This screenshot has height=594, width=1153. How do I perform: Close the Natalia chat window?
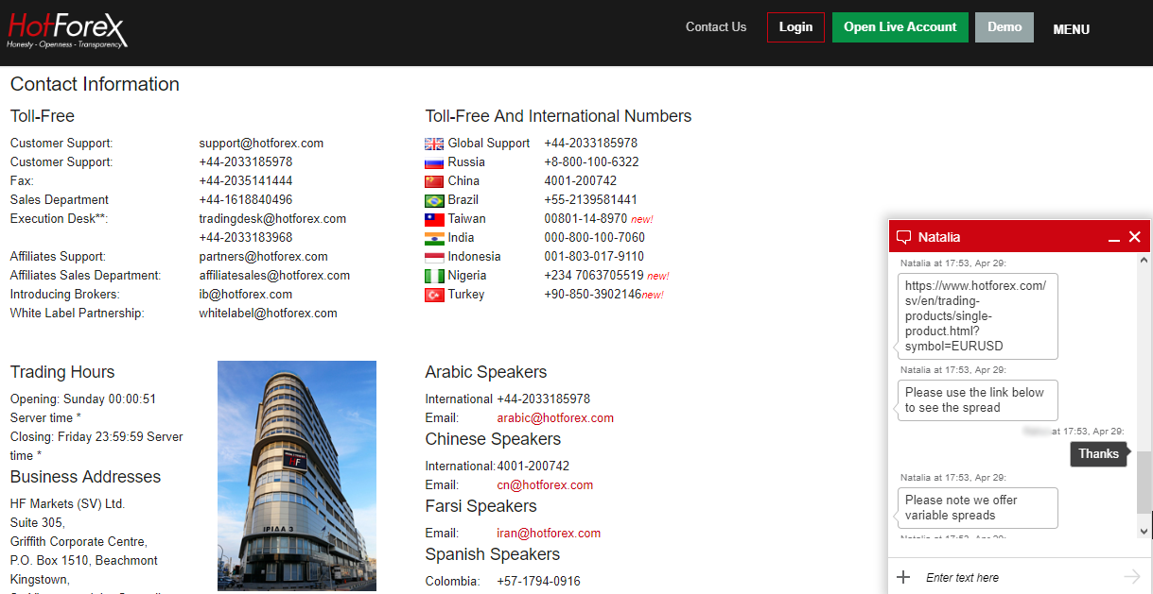[x=1135, y=237]
